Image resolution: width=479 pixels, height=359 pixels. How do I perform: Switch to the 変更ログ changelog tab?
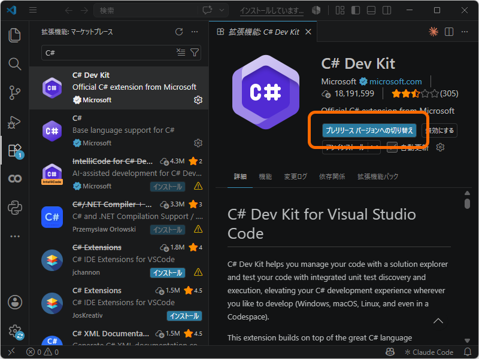(295, 177)
